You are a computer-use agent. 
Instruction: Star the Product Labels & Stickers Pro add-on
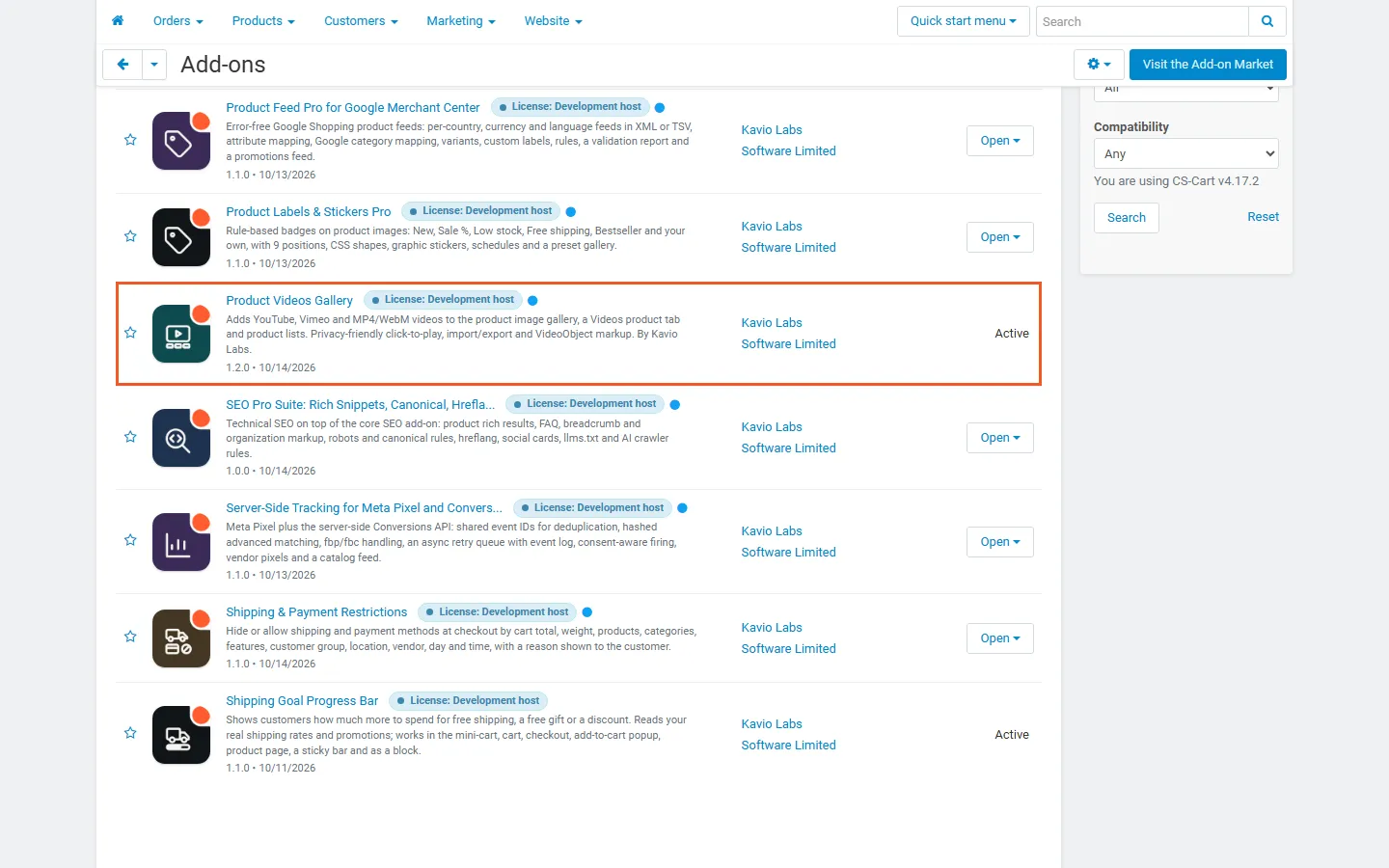(x=130, y=236)
